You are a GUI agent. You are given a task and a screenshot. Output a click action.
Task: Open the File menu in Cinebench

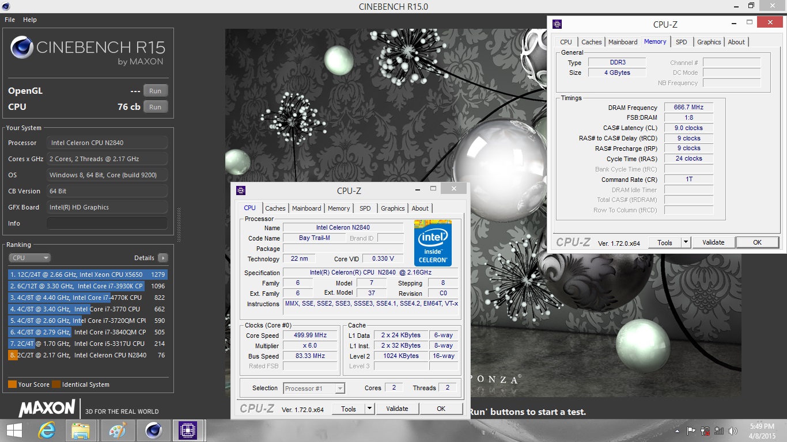9,20
